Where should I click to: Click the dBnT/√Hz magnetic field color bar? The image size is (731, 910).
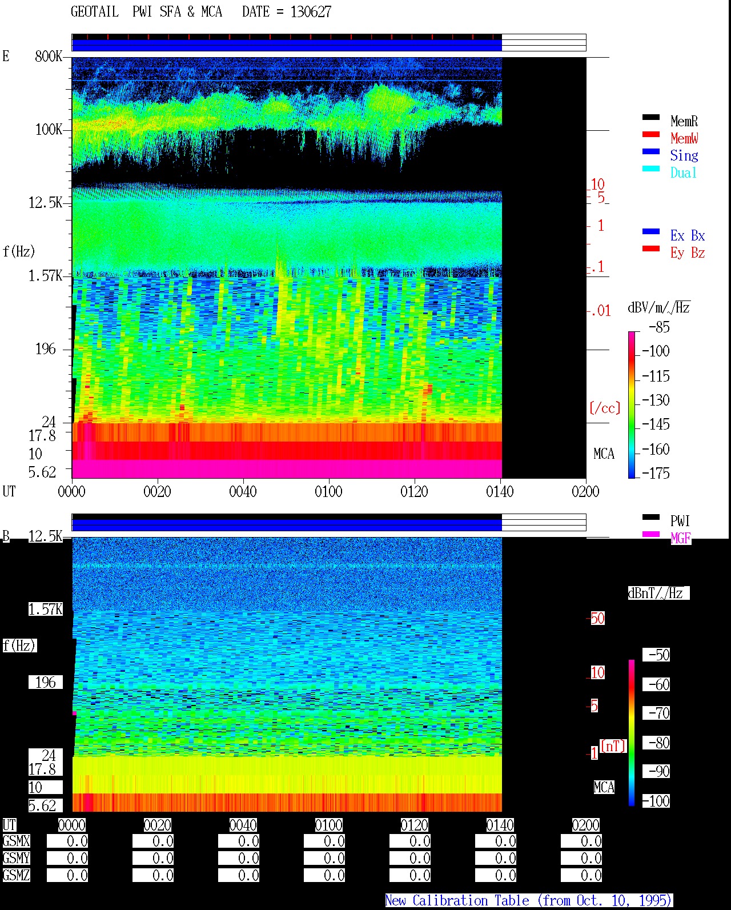tap(632, 733)
